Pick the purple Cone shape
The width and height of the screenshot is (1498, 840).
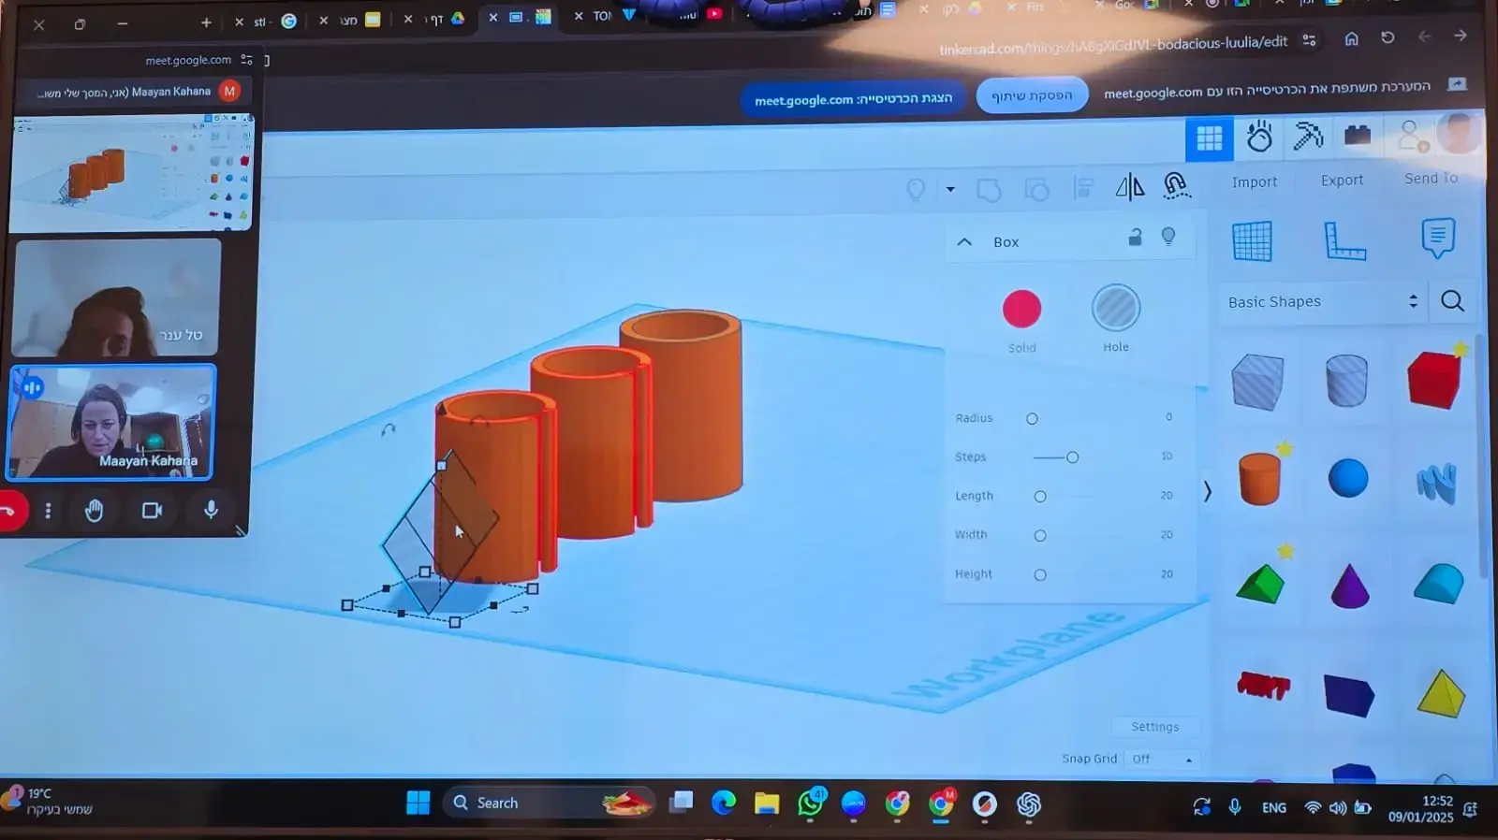pyautogui.click(x=1349, y=586)
